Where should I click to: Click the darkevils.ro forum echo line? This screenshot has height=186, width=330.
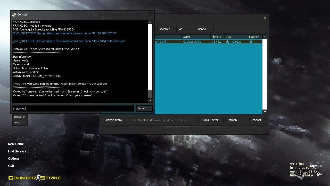[69, 41]
